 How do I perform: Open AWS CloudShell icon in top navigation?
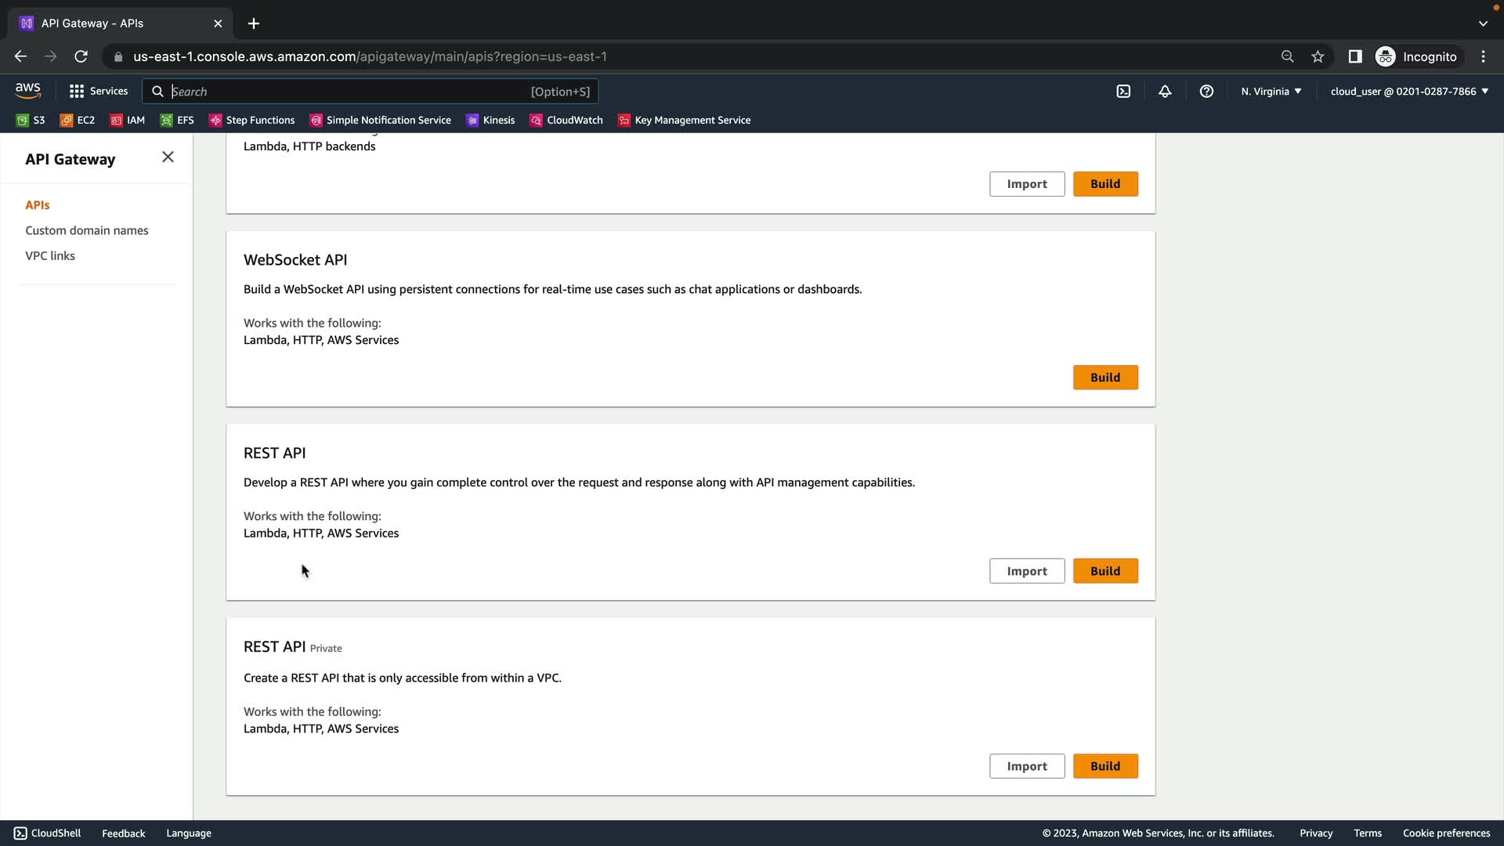(1123, 92)
